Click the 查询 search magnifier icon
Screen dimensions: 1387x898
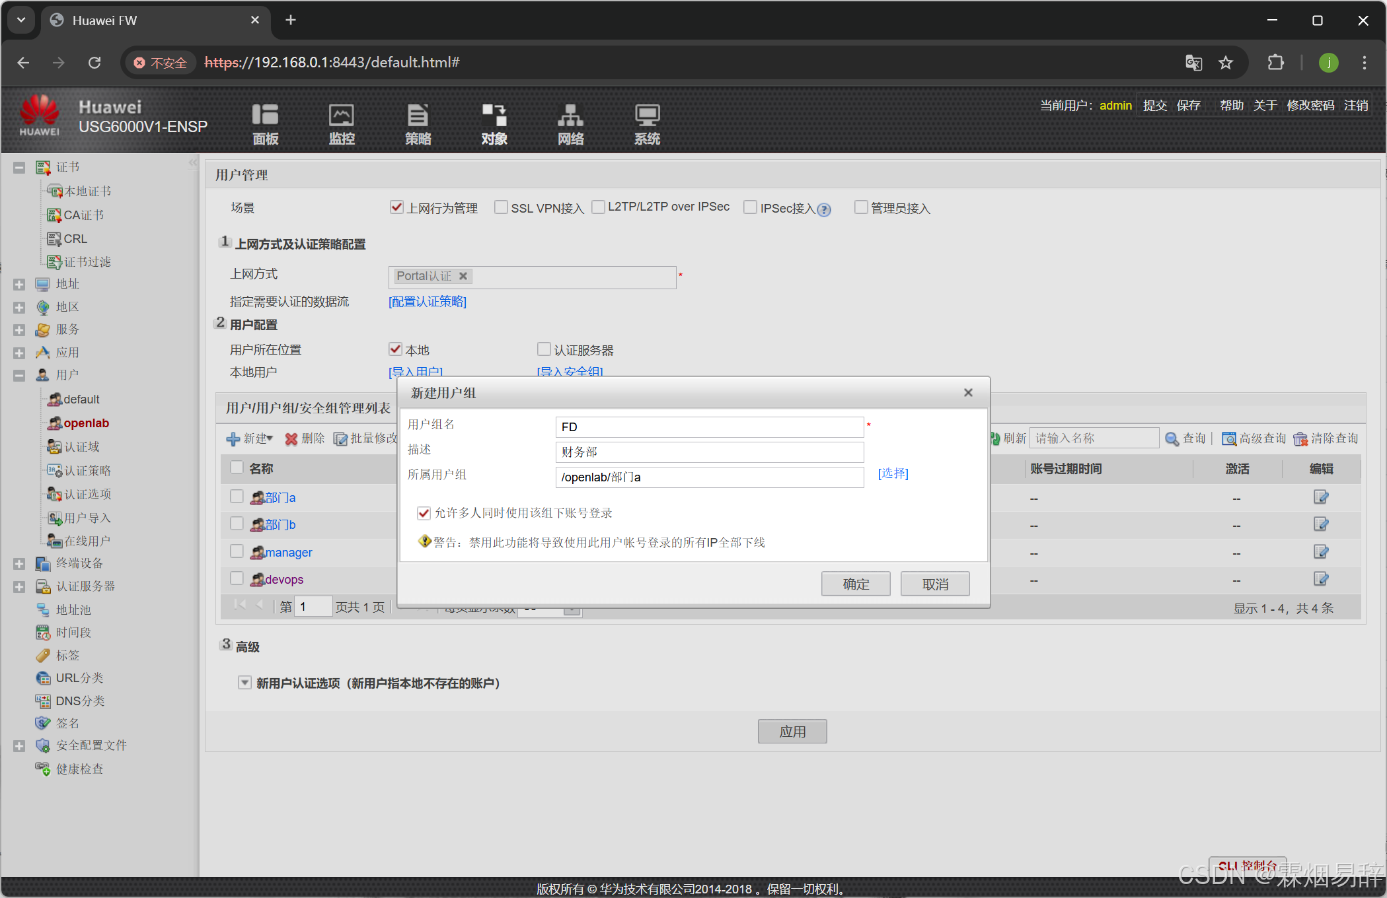click(1172, 439)
